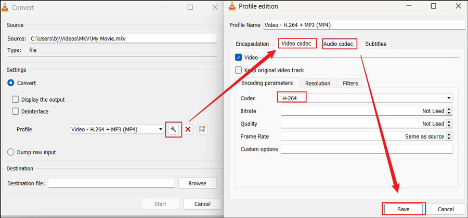
Task: Cancel the Profile edition dialog
Action: (x=446, y=209)
